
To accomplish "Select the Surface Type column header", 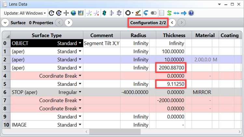I will (x=47, y=35).
